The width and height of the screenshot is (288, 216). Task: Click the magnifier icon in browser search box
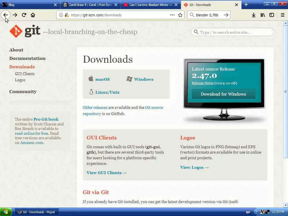192,15
